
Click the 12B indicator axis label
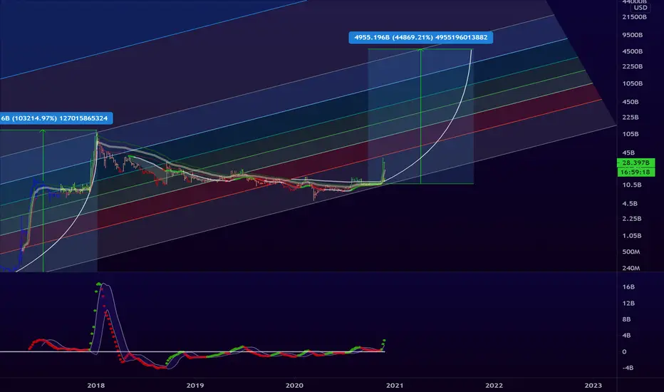pyautogui.click(x=628, y=304)
